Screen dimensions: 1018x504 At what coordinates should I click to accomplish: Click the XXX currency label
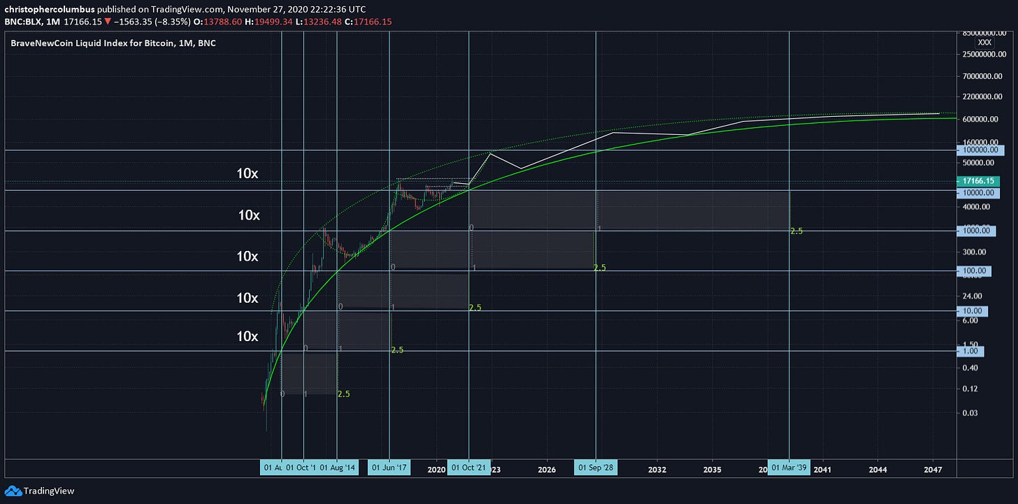(984, 43)
